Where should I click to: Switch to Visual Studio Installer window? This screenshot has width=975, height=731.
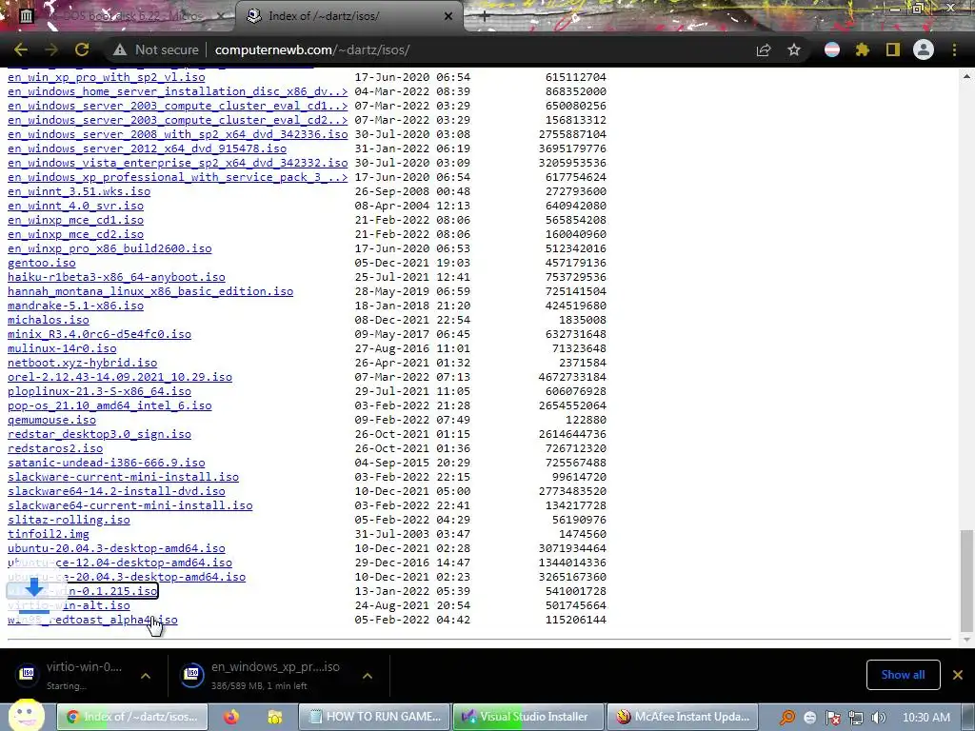[x=527, y=717]
